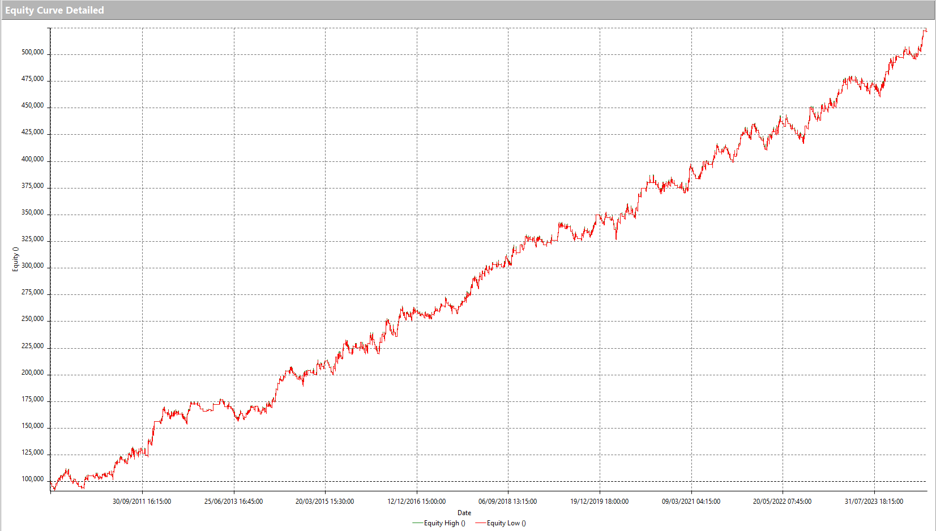Select the 30/09/2011 16:15:00 date label
Image resolution: width=936 pixels, height=531 pixels.
click(142, 502)
